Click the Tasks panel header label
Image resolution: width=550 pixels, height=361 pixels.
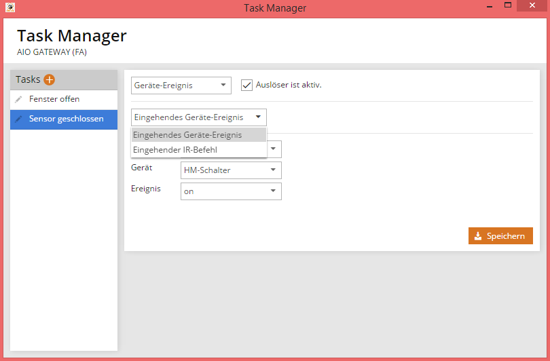(x=28, y=80)
